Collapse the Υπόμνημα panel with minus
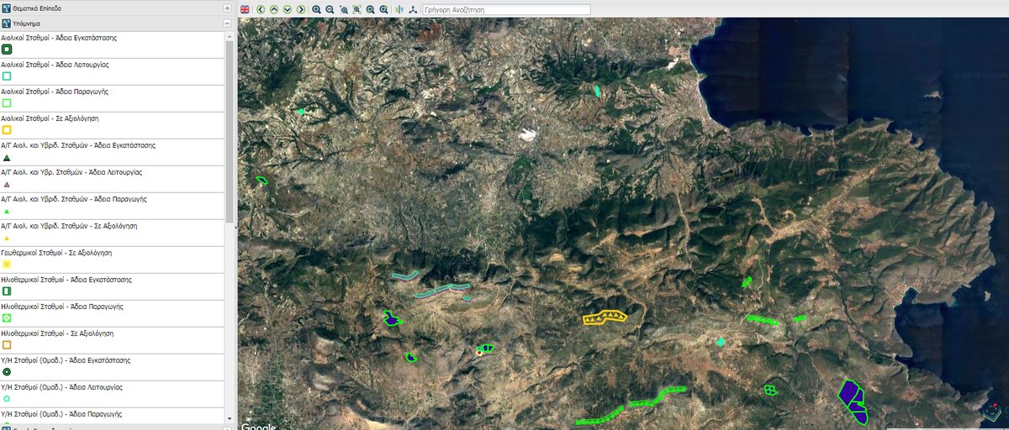1009x430 pixels. [227, 24]
